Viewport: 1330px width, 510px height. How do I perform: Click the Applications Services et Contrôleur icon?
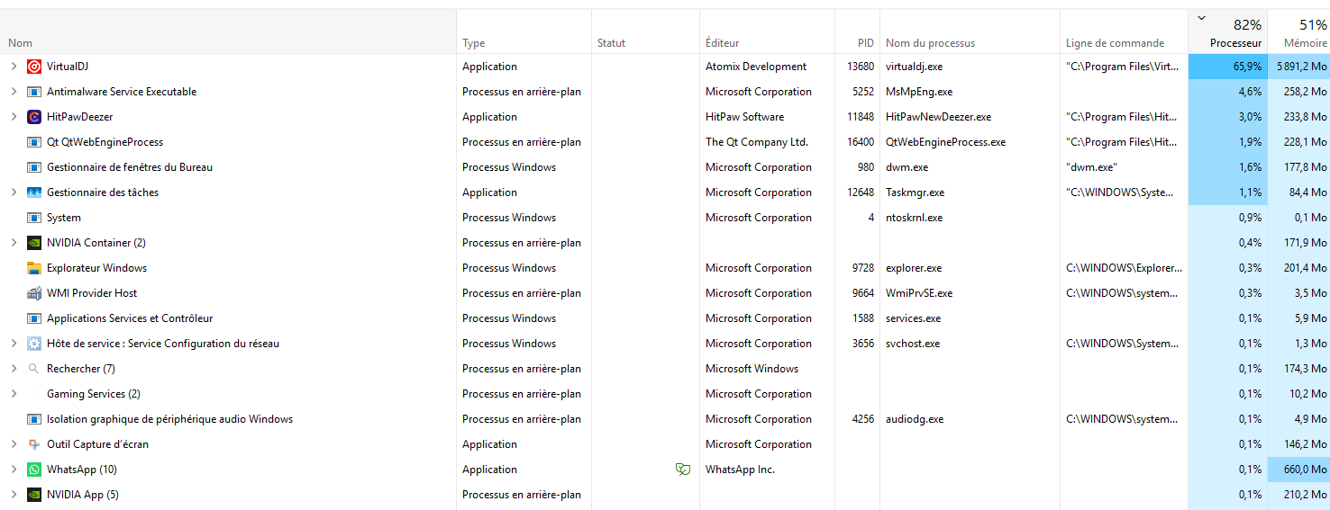(34, 318)
